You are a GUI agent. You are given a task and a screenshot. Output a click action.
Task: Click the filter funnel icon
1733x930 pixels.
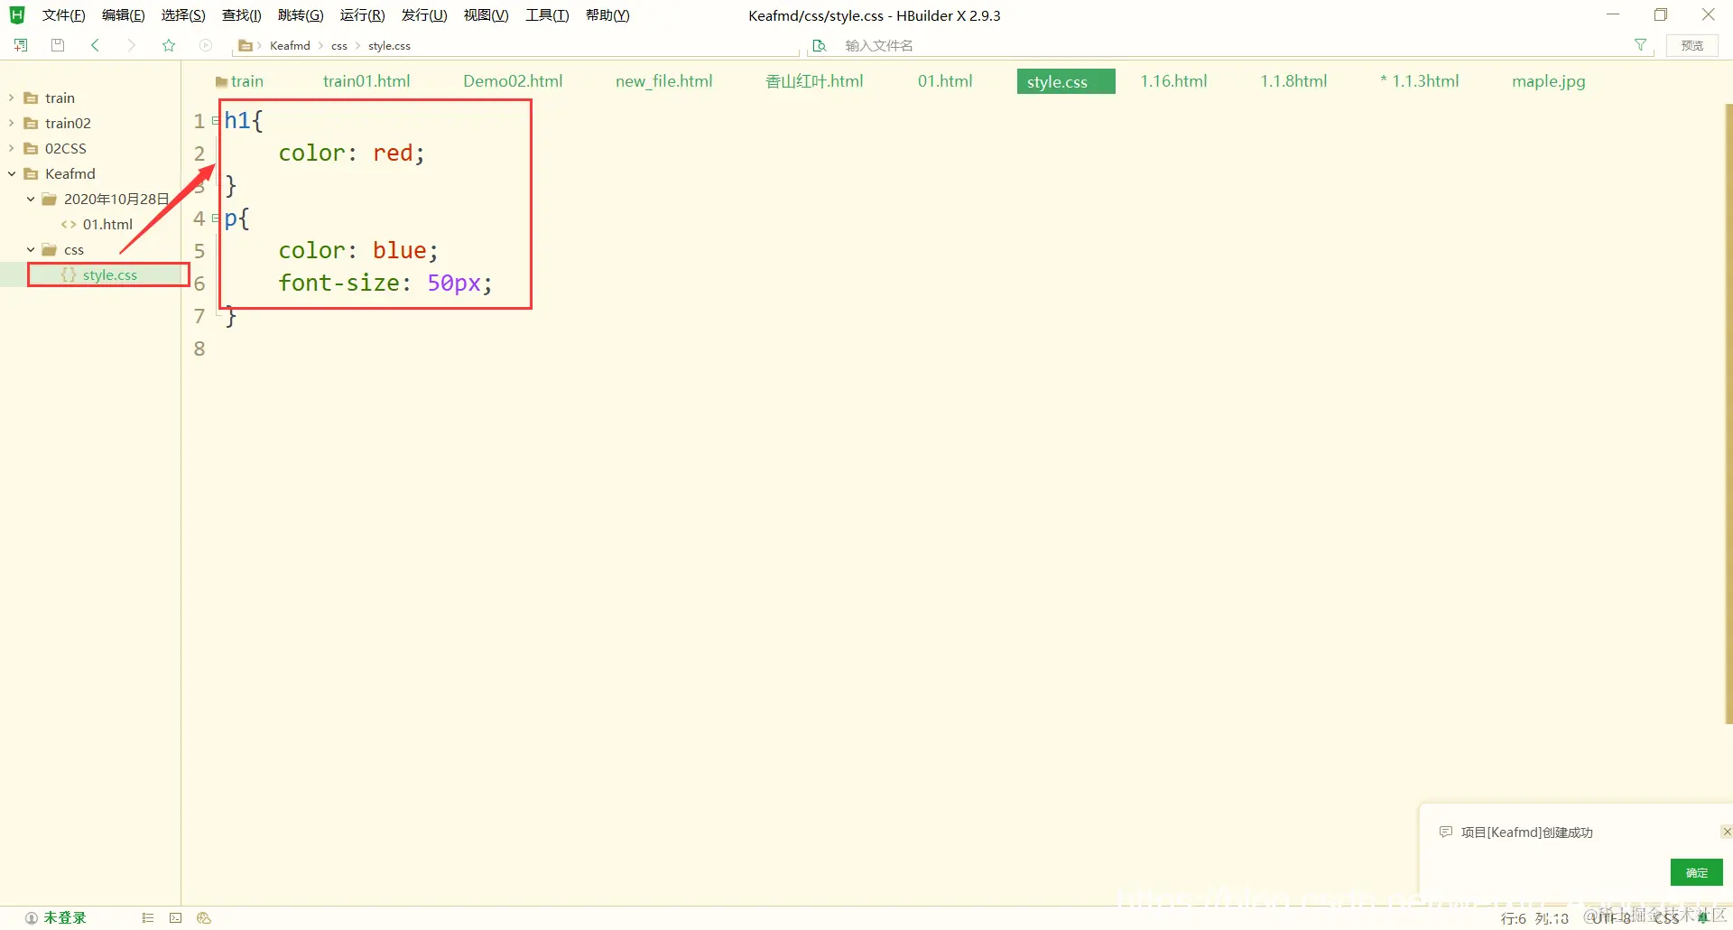point(1640,45)
